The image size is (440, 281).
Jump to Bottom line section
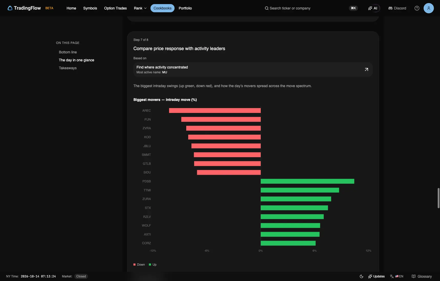tap(68, 52)
